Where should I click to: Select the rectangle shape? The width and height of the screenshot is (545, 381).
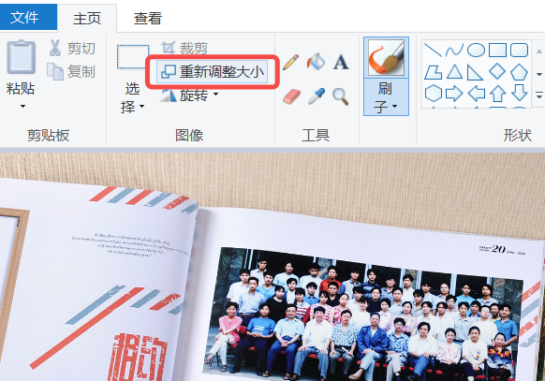click(x=497, y=50)
